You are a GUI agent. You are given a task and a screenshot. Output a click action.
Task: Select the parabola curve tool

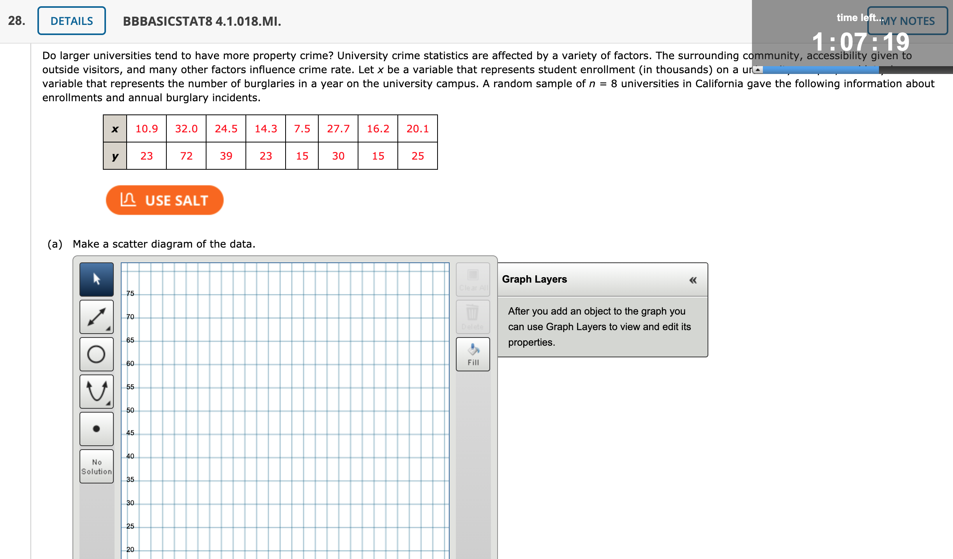96,391
